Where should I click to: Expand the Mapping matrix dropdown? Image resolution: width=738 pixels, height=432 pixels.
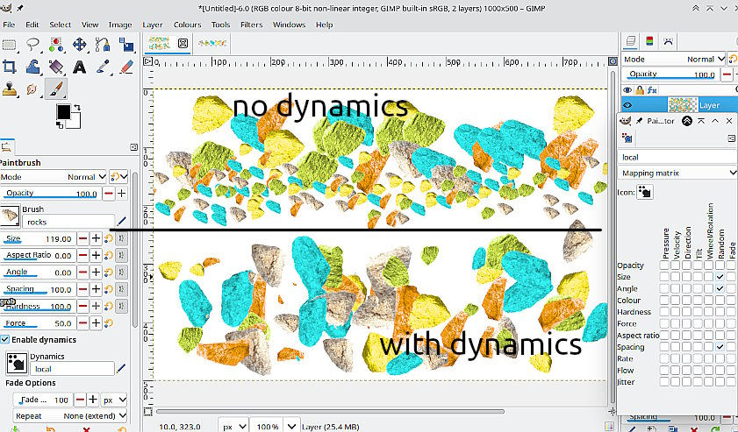[677, 173]
